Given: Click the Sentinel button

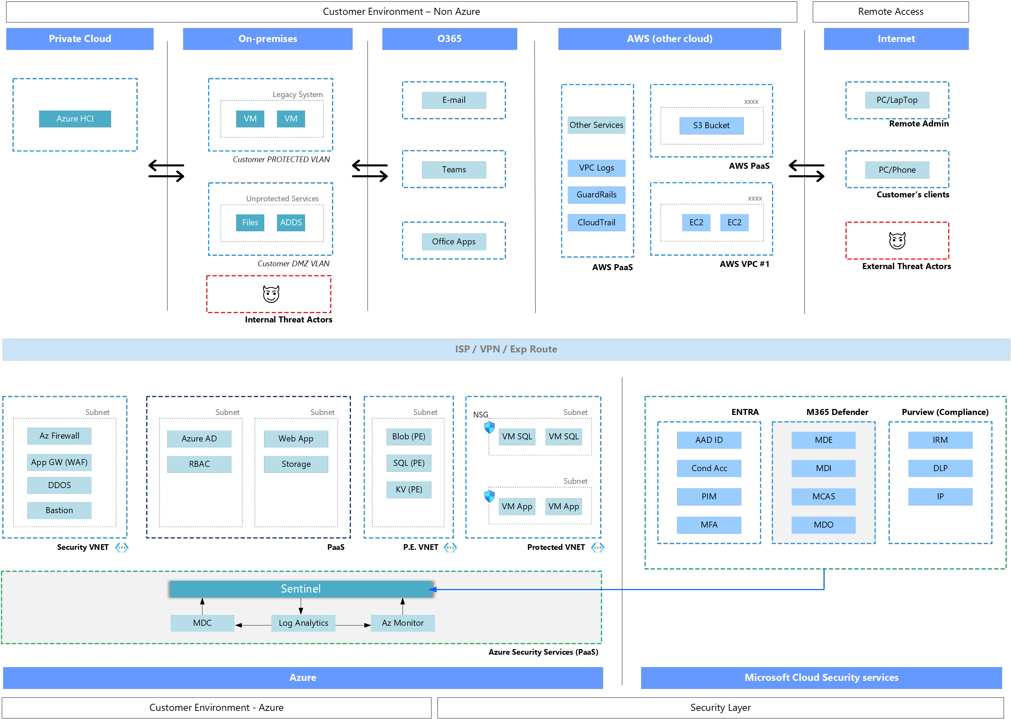Looking at the screenshot, I should point(301,589).
